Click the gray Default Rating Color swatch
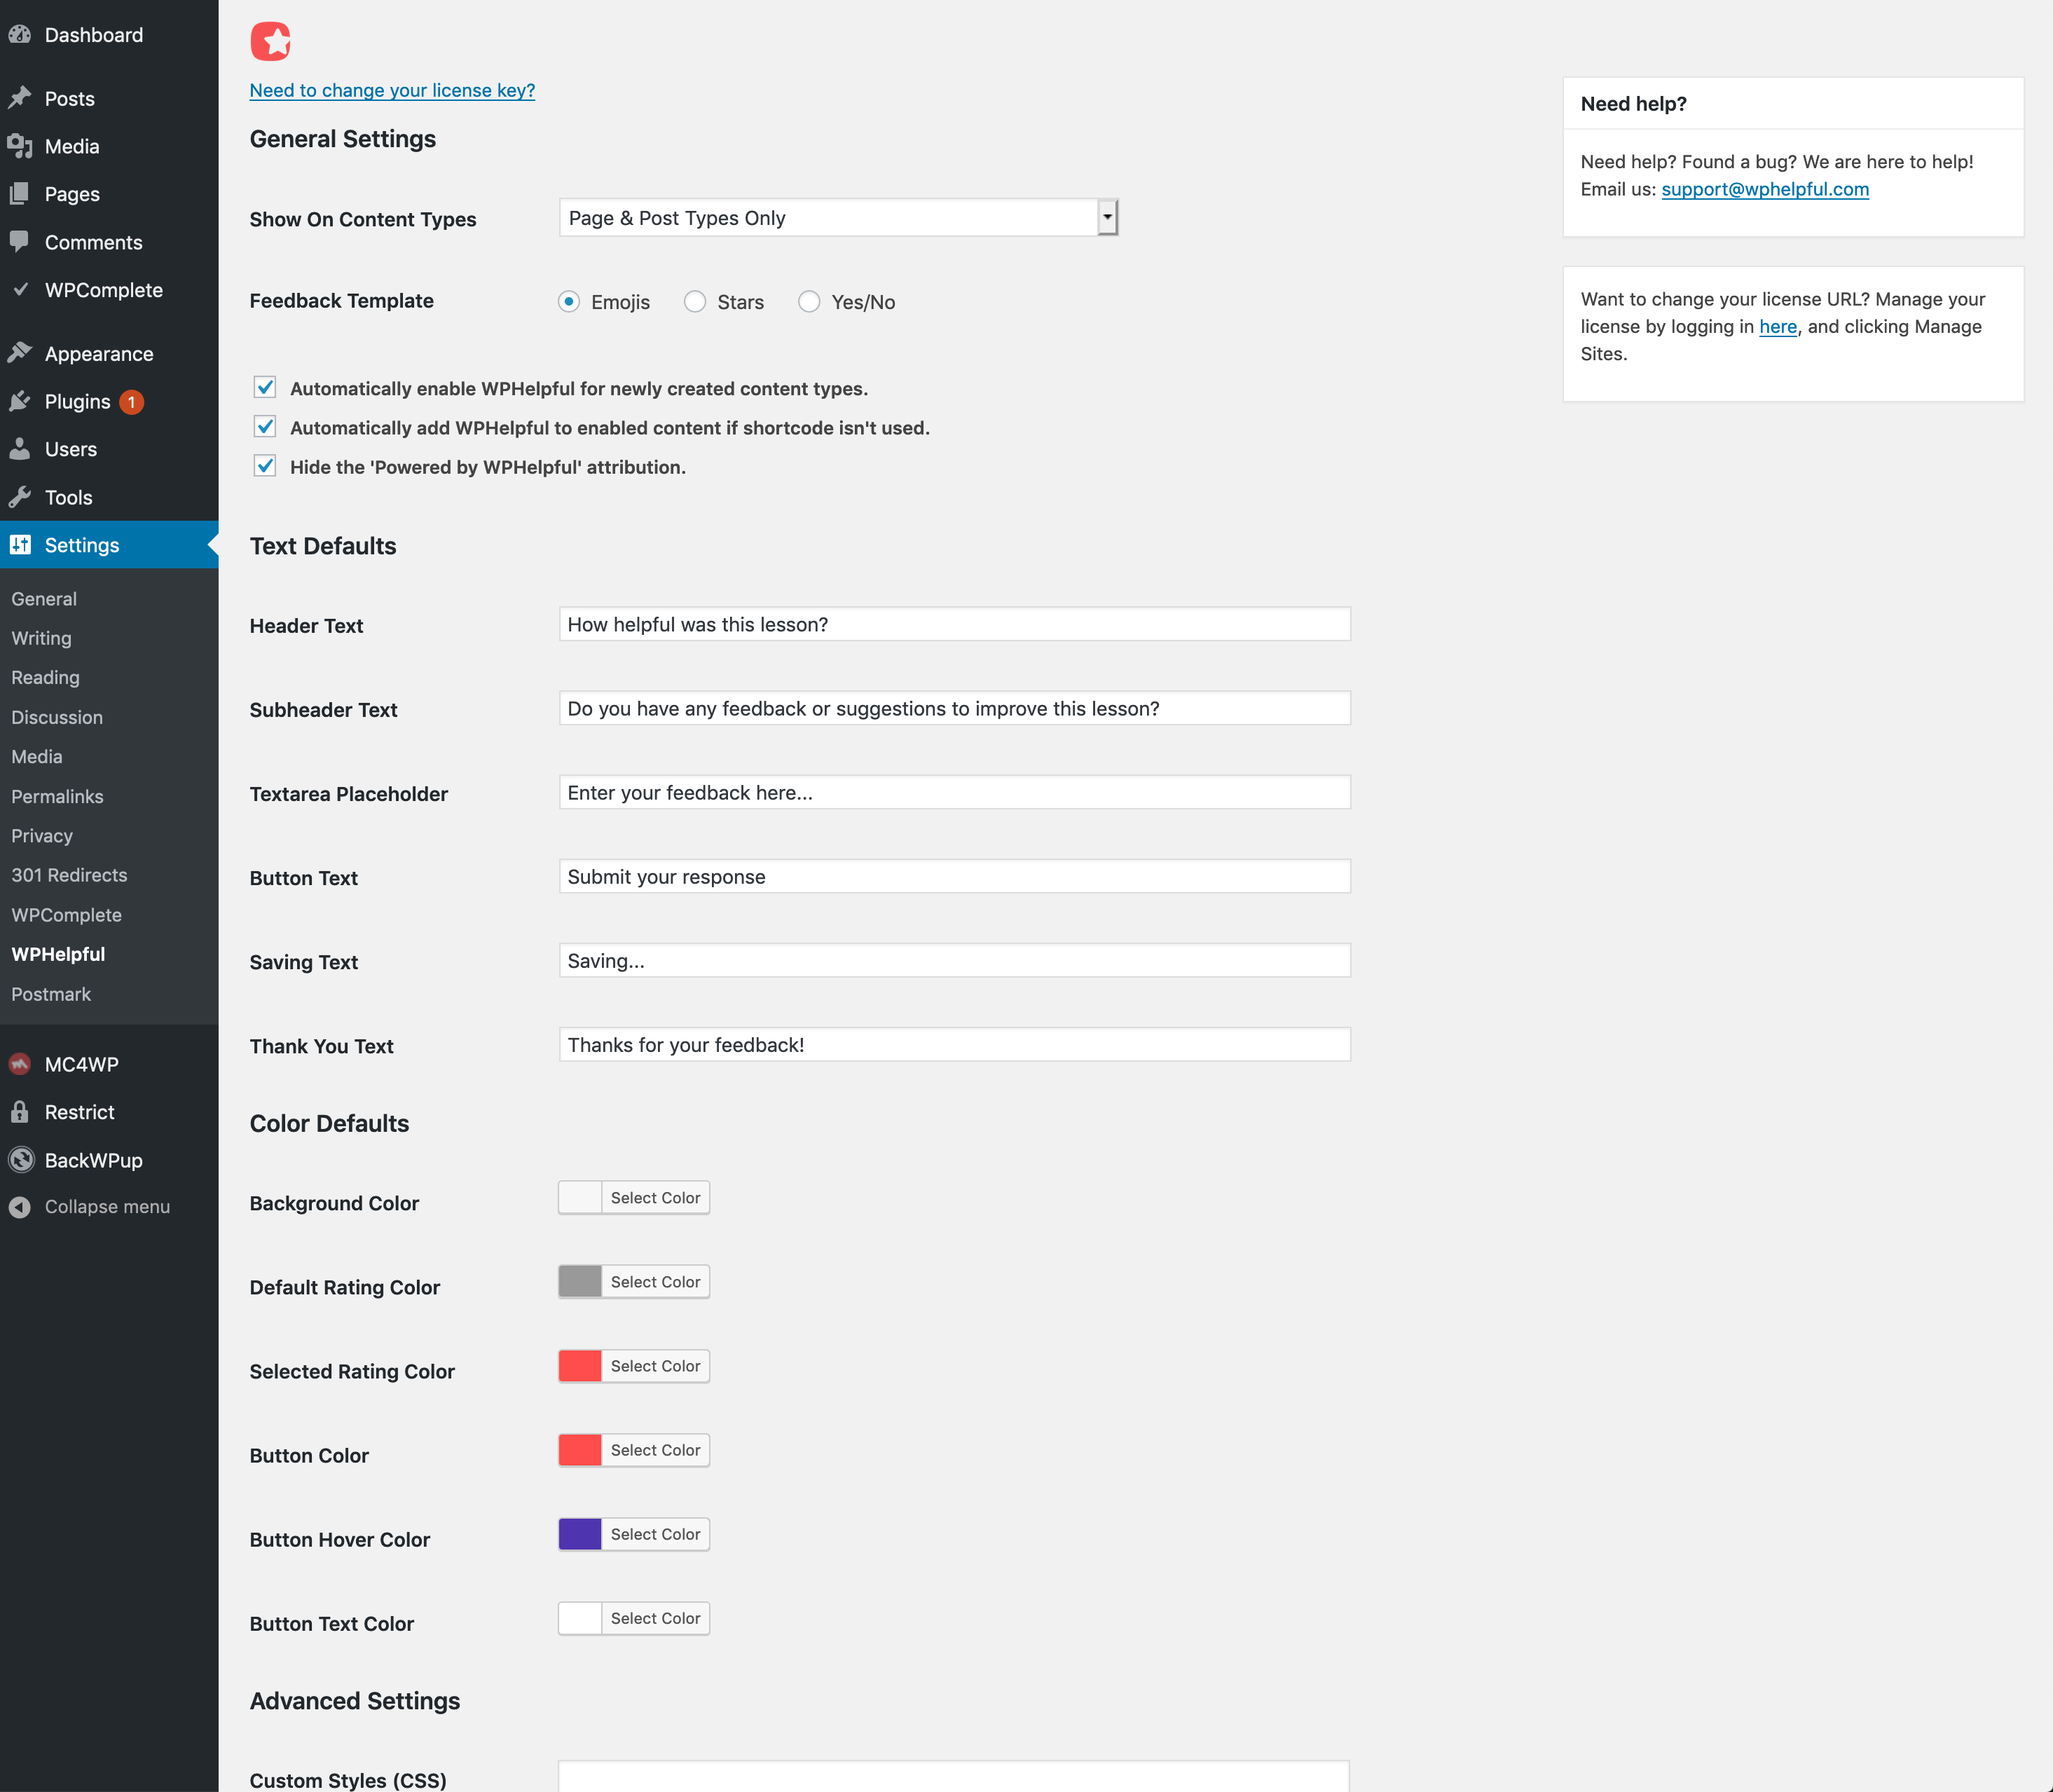The height and width of the screenshot is (1792, 2053). pos(580,1282)
